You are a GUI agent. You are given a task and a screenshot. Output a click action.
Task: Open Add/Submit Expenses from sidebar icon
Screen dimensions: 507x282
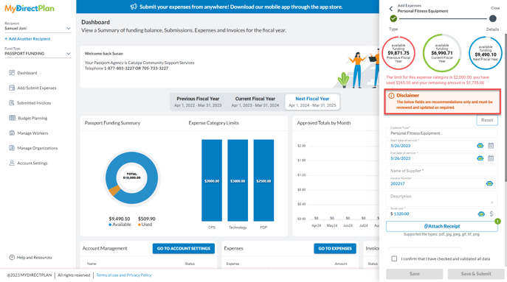[12, 88]
